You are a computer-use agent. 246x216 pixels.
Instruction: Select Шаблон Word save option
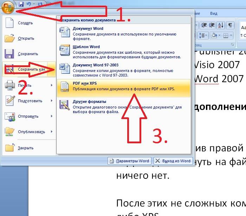[x=124, y=52]
